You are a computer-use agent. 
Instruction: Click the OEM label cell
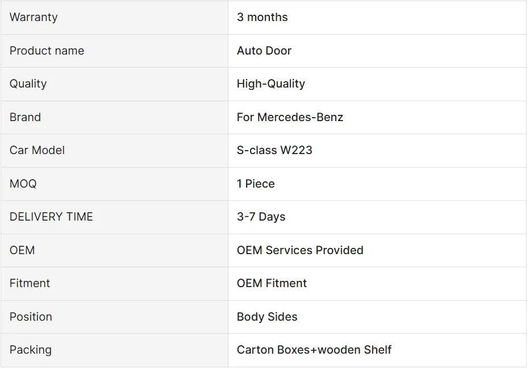pos(22,250)
